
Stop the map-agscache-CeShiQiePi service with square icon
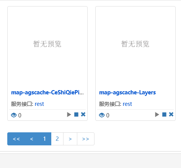(76, 115)
